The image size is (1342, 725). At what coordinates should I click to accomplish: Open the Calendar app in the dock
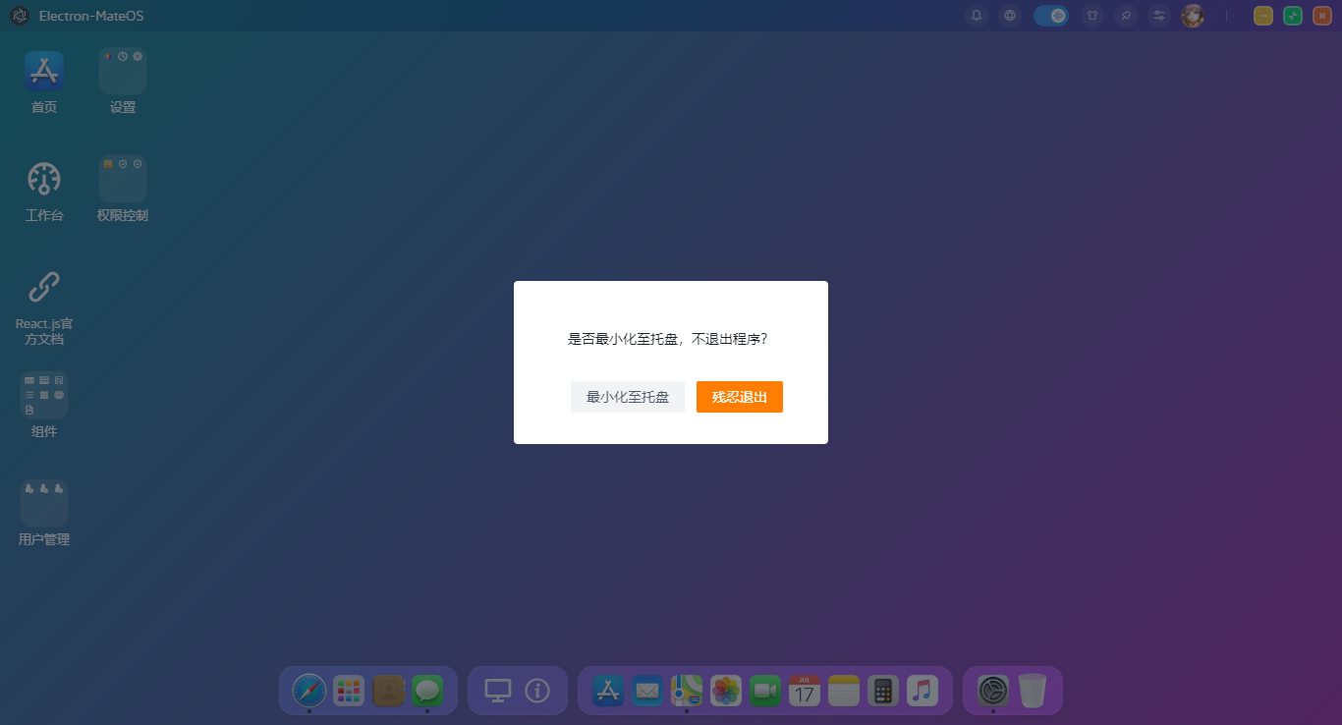tap(805, 691)
